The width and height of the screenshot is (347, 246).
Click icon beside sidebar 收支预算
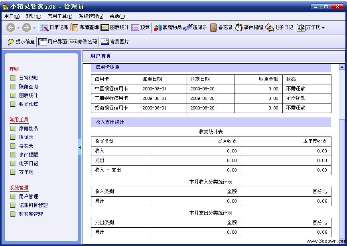pos(13,104)
